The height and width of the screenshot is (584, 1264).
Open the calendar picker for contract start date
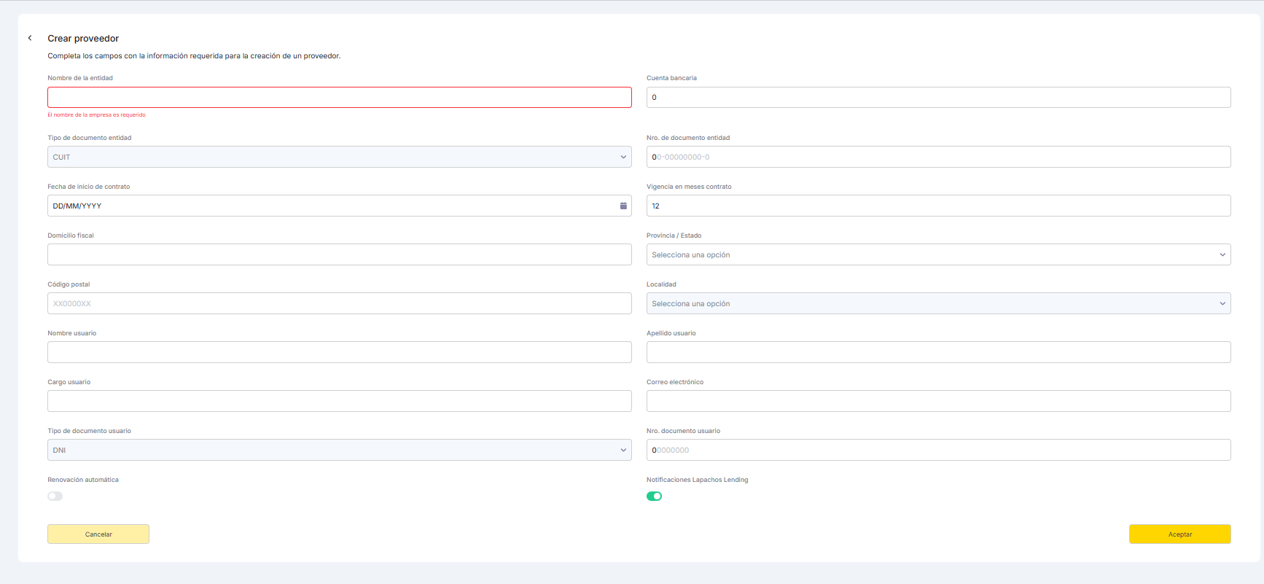(x=623, y=206)
